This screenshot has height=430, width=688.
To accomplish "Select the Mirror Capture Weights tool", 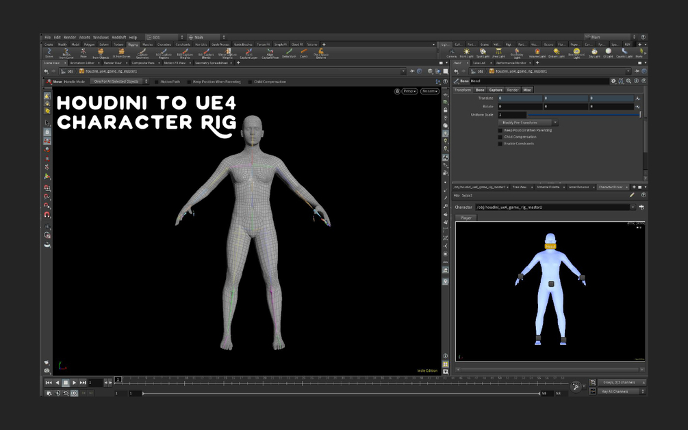I will pyautogui.click(x=227, y=53).
